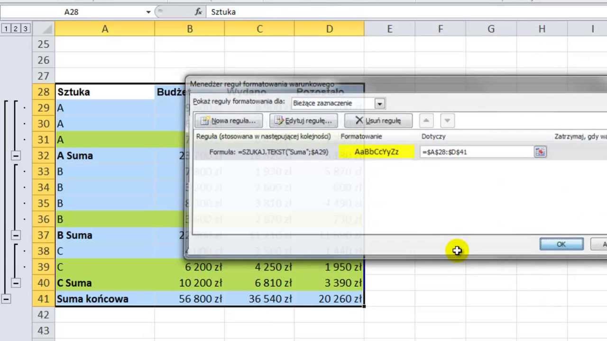
Task: Open the Pokaż reguły formatowania dla dropdown
Action: click(379, 103)
